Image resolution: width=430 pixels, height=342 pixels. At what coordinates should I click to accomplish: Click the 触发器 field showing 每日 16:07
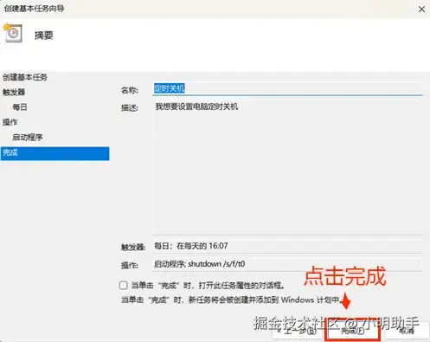pos(287,246)
